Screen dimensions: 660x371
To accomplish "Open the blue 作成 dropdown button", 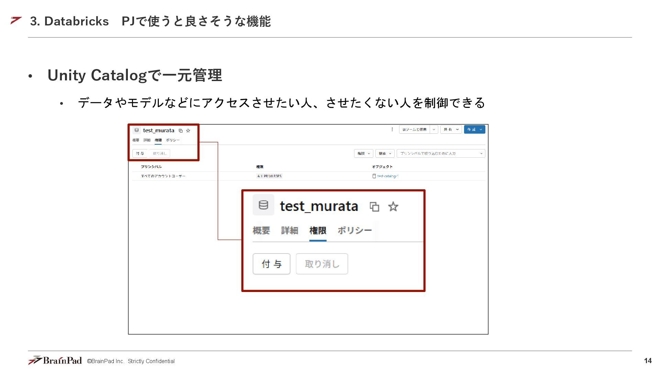I will [x=474, y=130].
